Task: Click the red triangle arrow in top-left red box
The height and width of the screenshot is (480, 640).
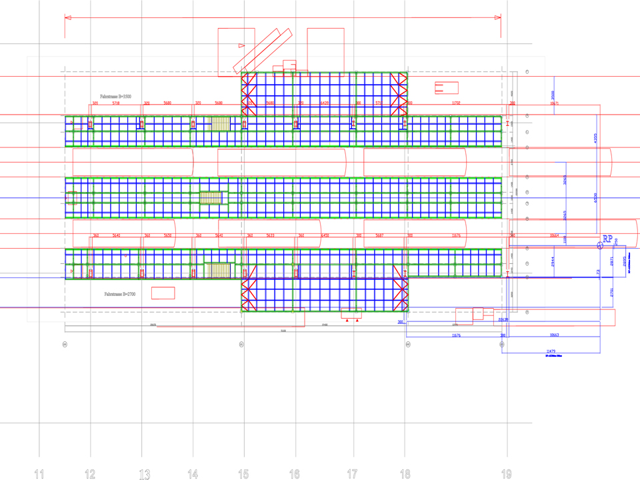Action: [x=241, y=45]
